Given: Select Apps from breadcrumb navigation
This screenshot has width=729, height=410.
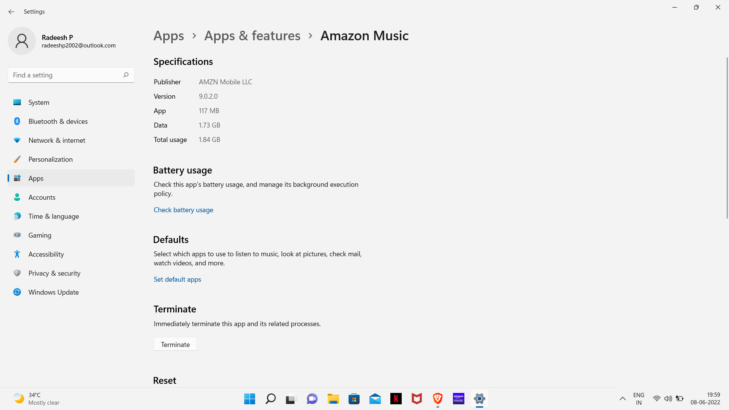Looking at the screenshot, I should coord(169,35).
